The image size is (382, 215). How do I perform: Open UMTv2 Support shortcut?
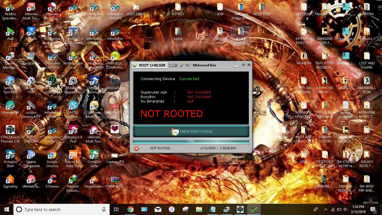click(x=73, y=110)
